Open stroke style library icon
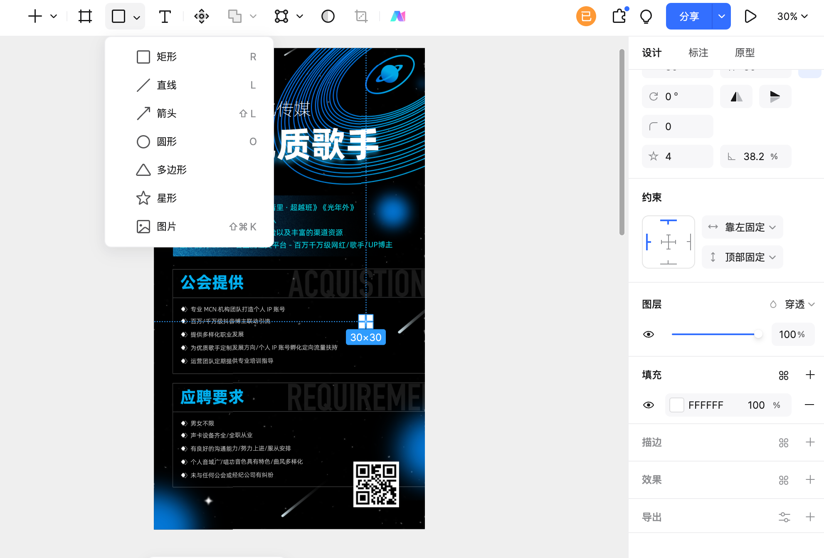 coord(784,442)
